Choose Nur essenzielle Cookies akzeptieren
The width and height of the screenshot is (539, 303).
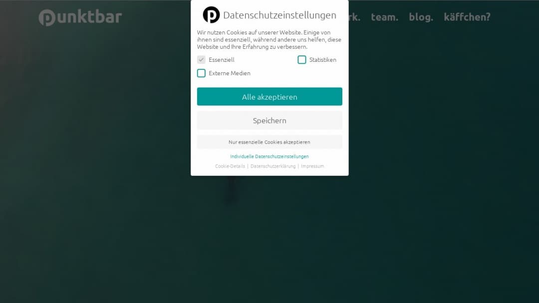coord(269,142)
